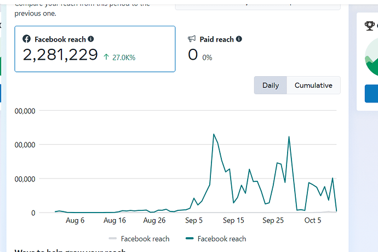Open the info icon next to Paid reach
The image size is (378, 252).
pos(239,39)
